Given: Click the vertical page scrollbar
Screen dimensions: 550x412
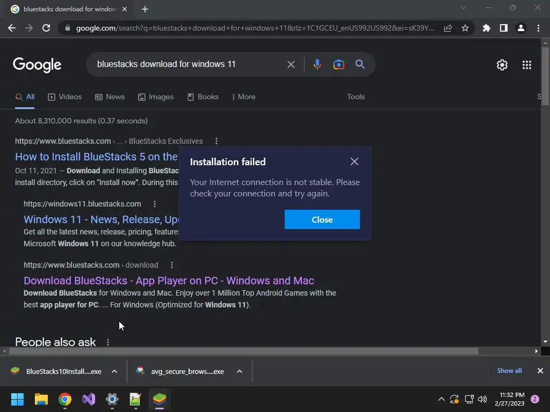Looking at the screenshot, I should (545, 76).
